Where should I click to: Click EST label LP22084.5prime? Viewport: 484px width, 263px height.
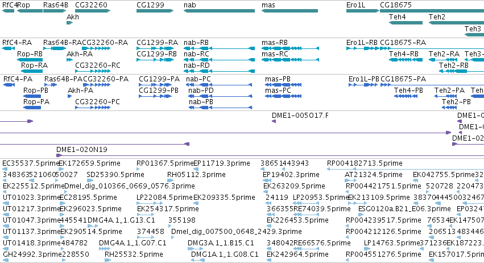(164, 198)
